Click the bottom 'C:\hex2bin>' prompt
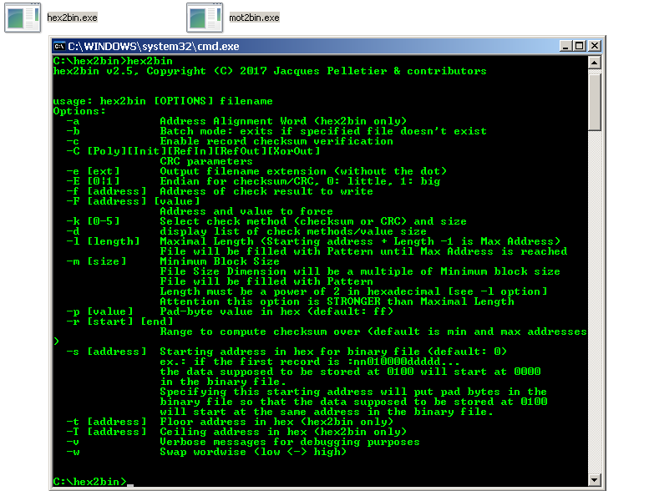649x491 pixels. 90,482
